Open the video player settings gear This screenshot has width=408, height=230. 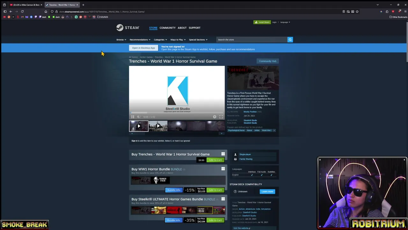pos(215,117)
